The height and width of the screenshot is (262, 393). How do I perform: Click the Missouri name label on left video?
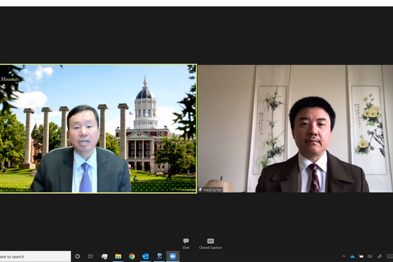10,79
